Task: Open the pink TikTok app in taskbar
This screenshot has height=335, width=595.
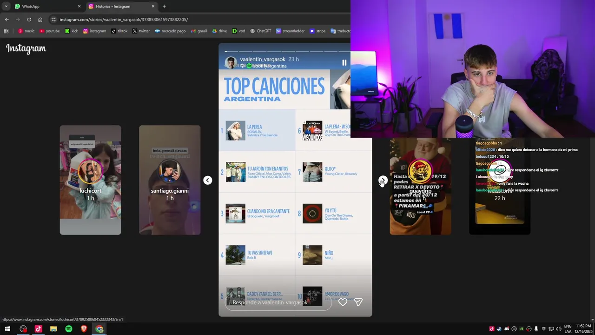Action: (38, 329)
